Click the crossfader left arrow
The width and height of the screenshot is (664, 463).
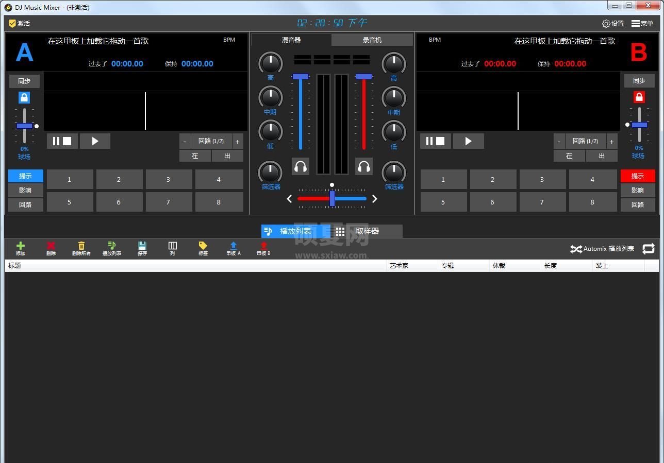[289, 199]
